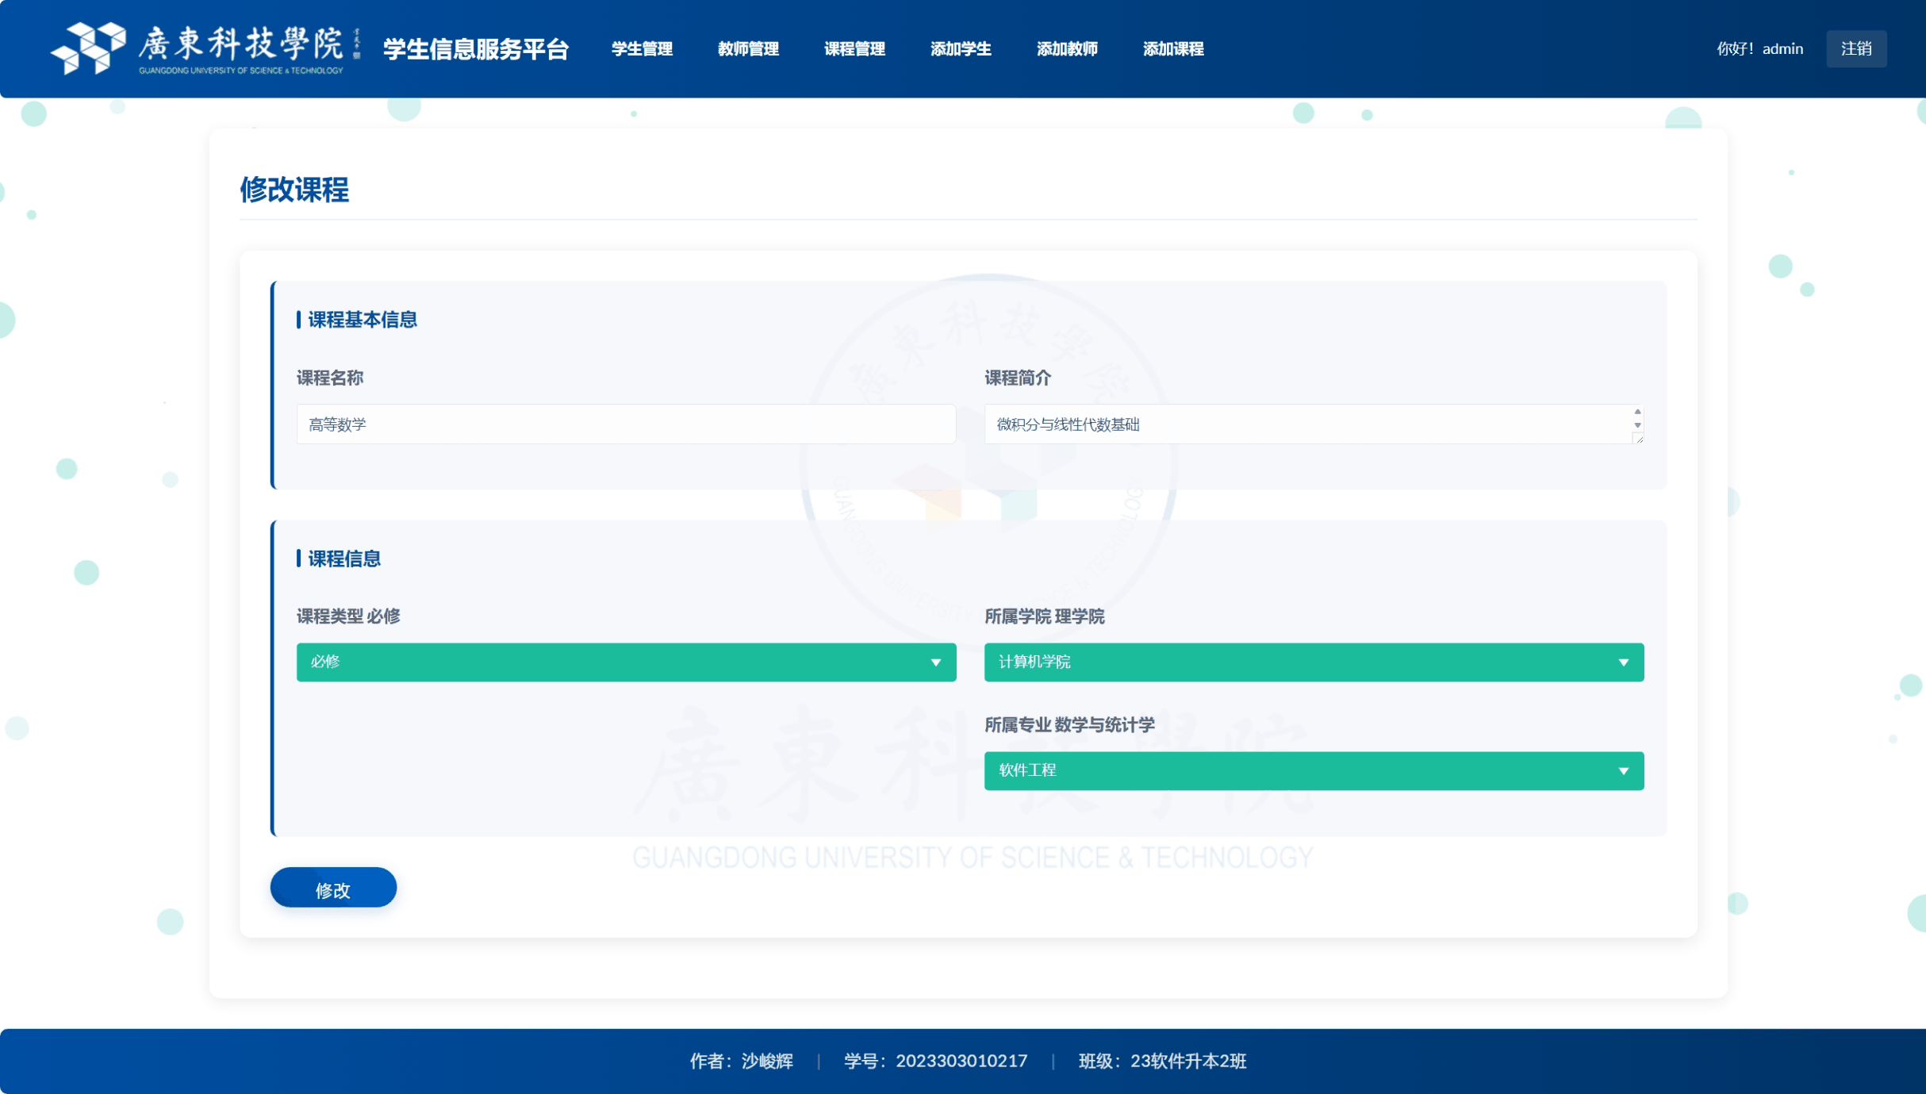Focus the 课程名称 input field
This screenshot has width=1926, height=1094.
625,424
